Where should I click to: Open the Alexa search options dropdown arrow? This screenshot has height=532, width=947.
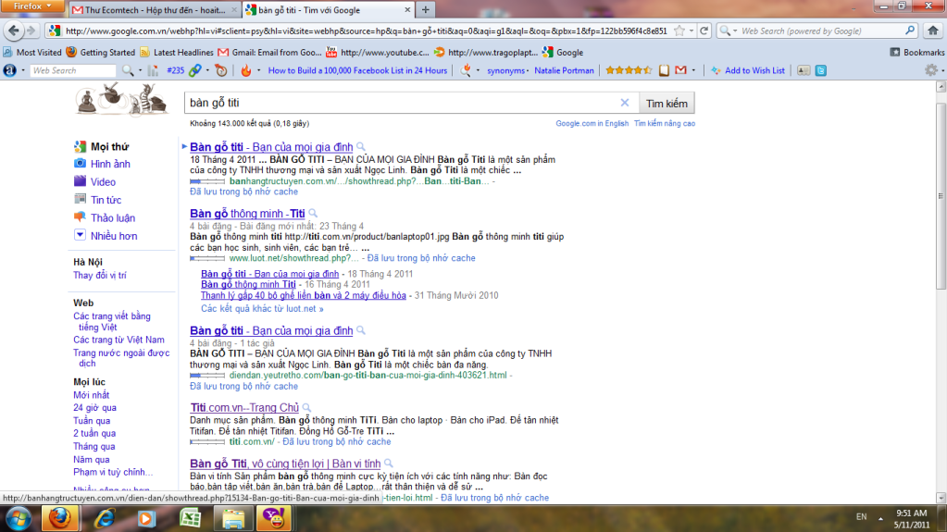coord(140,70)
